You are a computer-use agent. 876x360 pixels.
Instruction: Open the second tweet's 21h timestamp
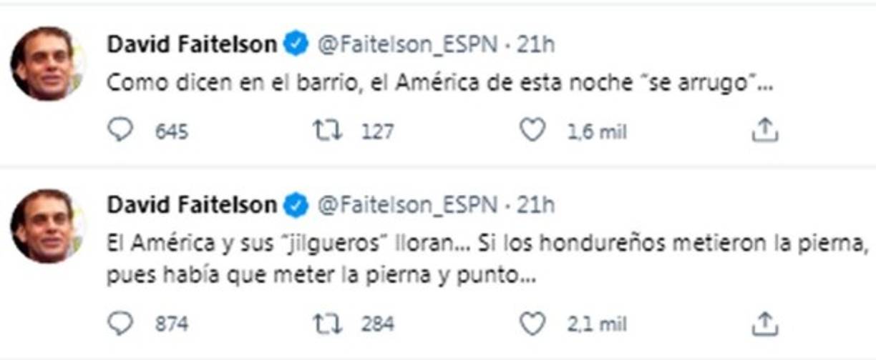(535, 206)
